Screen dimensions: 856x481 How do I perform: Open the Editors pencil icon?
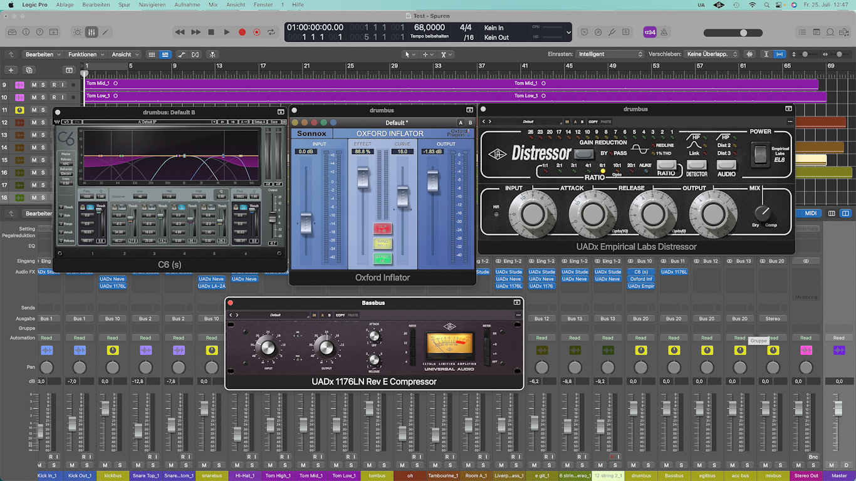105,32
